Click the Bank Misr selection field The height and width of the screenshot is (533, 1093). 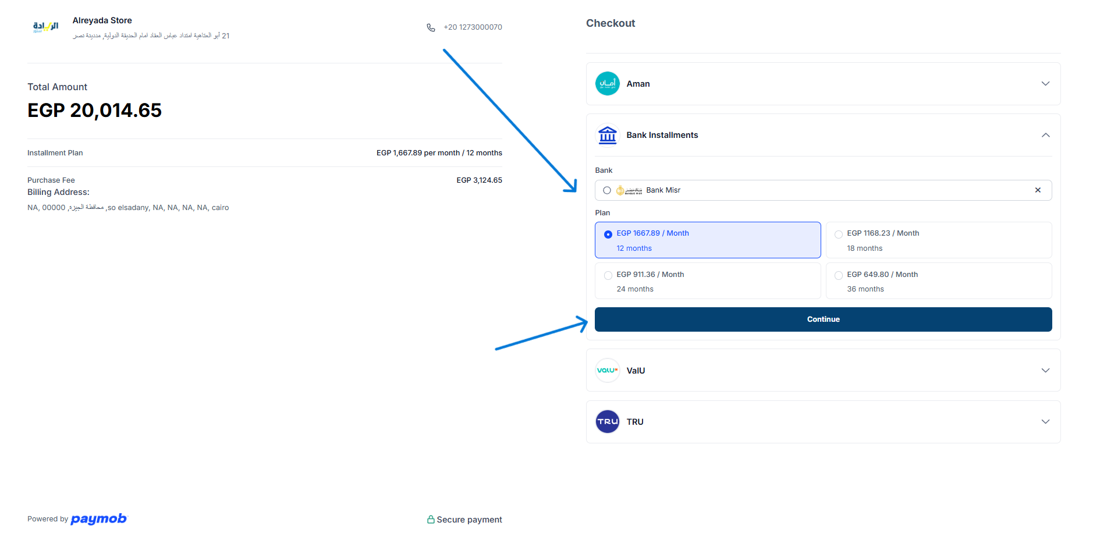815,190
